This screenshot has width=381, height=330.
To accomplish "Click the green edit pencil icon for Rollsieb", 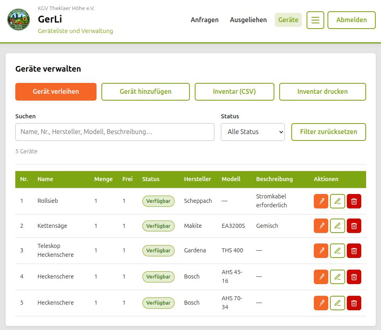I will [x=338, y=201].
